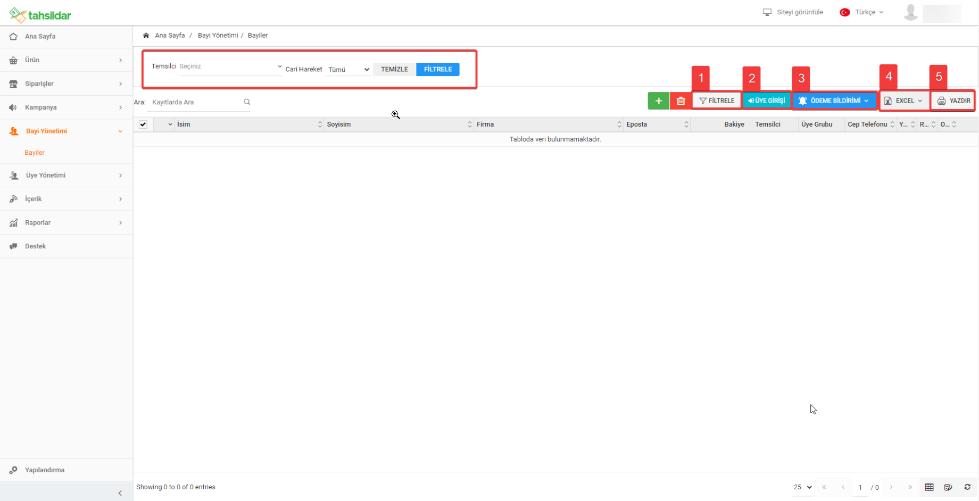Image resolution: width=979 pixels, height=501 pixels.
Task: Expand the İçerik sidebar menu
Action: click(67, 199)
